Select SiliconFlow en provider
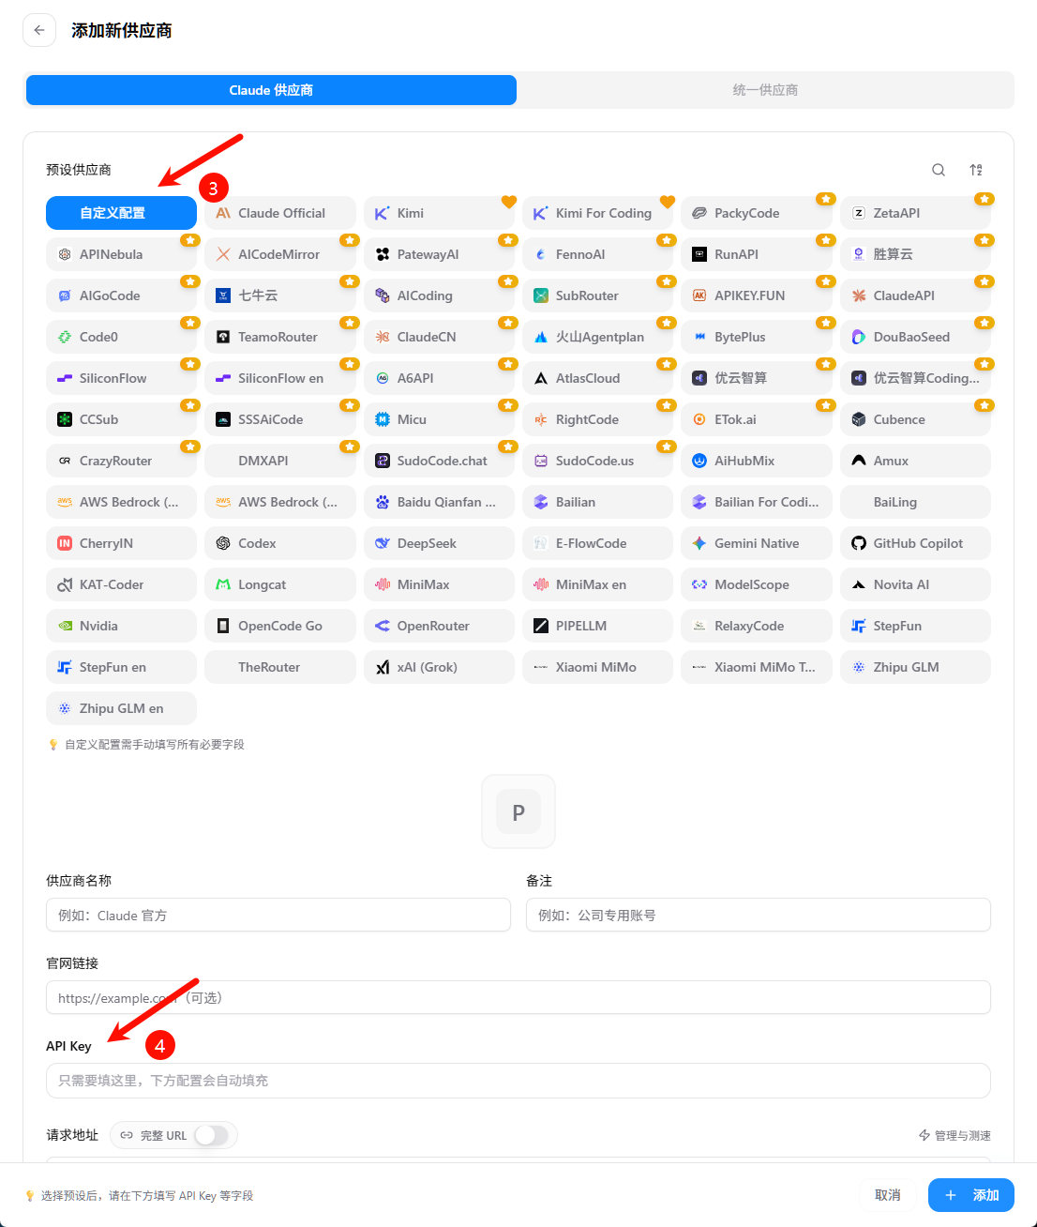The image size is (1037, 1227). point(280,378)
